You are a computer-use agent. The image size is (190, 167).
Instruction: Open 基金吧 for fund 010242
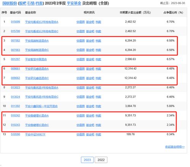pos(90,115)
